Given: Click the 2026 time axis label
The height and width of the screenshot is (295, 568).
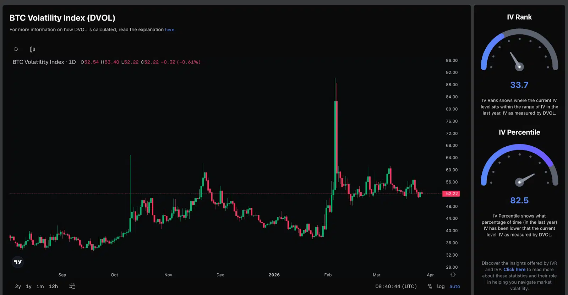Looking at the screenshot, I should 274,275.
